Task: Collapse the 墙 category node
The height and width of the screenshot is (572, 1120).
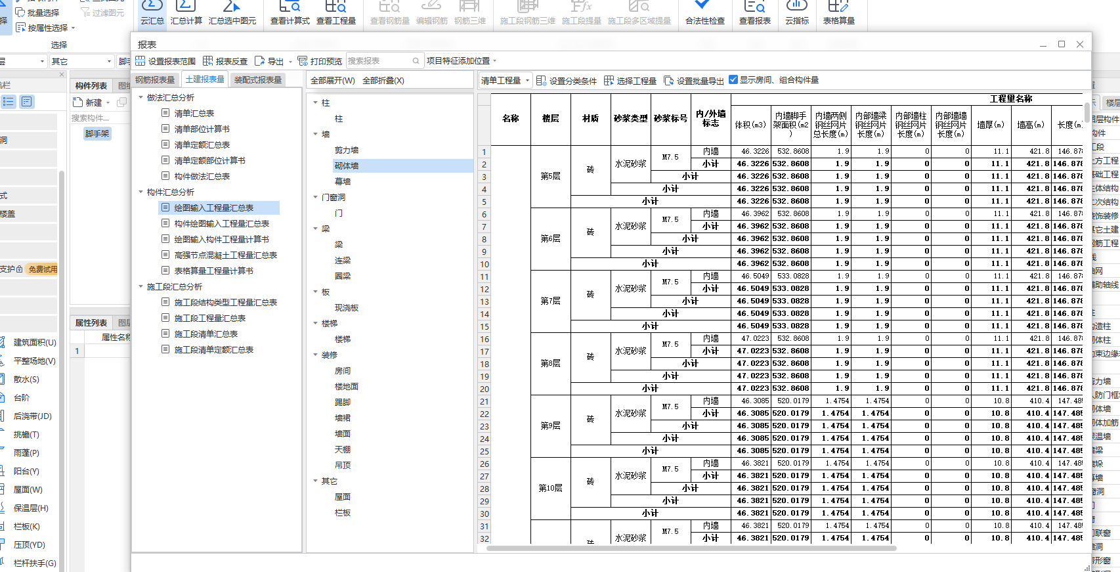Action: (x=316, y=134)
